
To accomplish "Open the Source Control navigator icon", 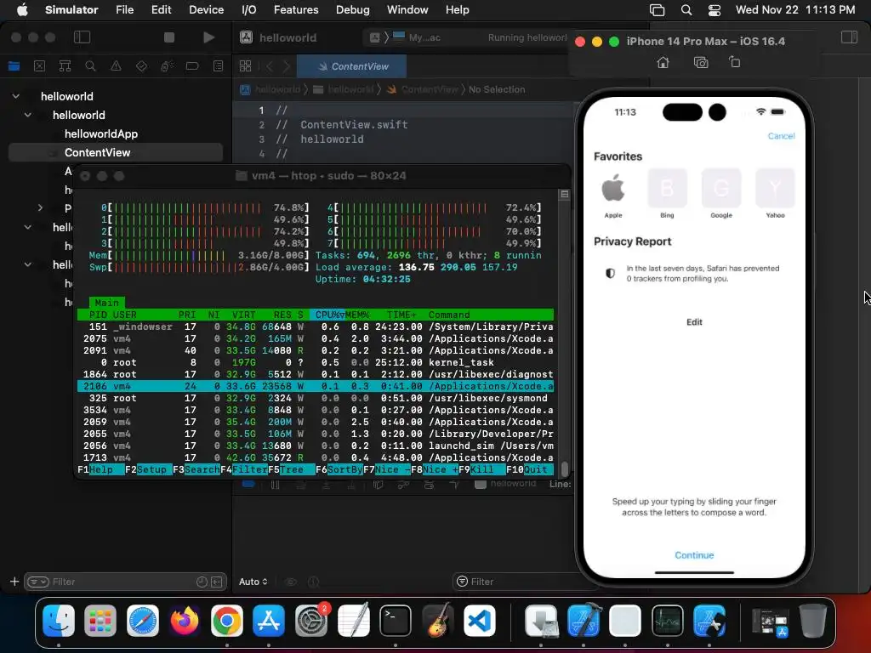I will coord(39,66).
